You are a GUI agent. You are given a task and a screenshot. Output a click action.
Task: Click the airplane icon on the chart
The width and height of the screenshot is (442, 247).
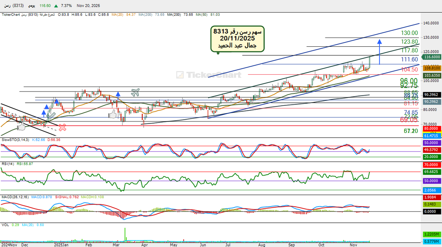[135, 92]
